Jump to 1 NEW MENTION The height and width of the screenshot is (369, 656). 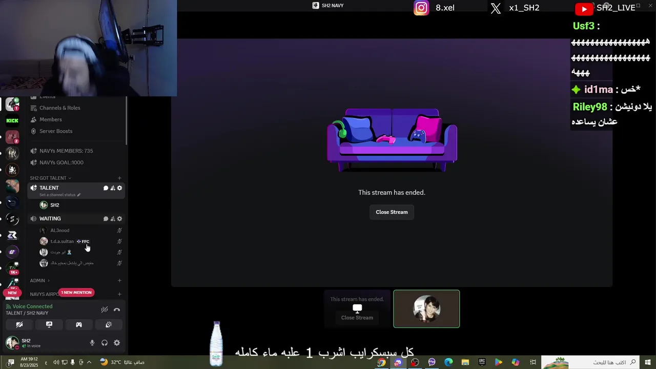coord(76,293)
